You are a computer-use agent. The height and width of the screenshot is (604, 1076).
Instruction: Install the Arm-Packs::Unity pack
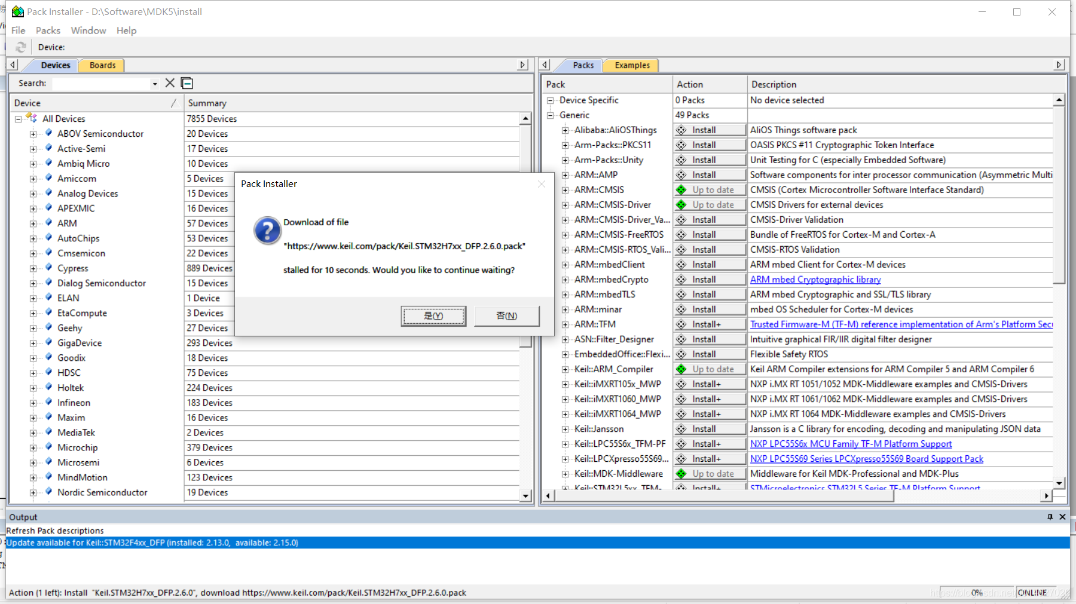coord(710,160)
